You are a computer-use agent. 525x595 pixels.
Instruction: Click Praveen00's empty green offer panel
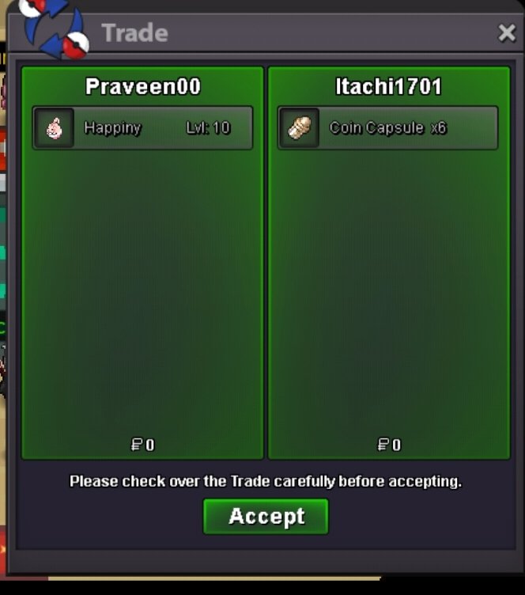(x=142, y=292)
